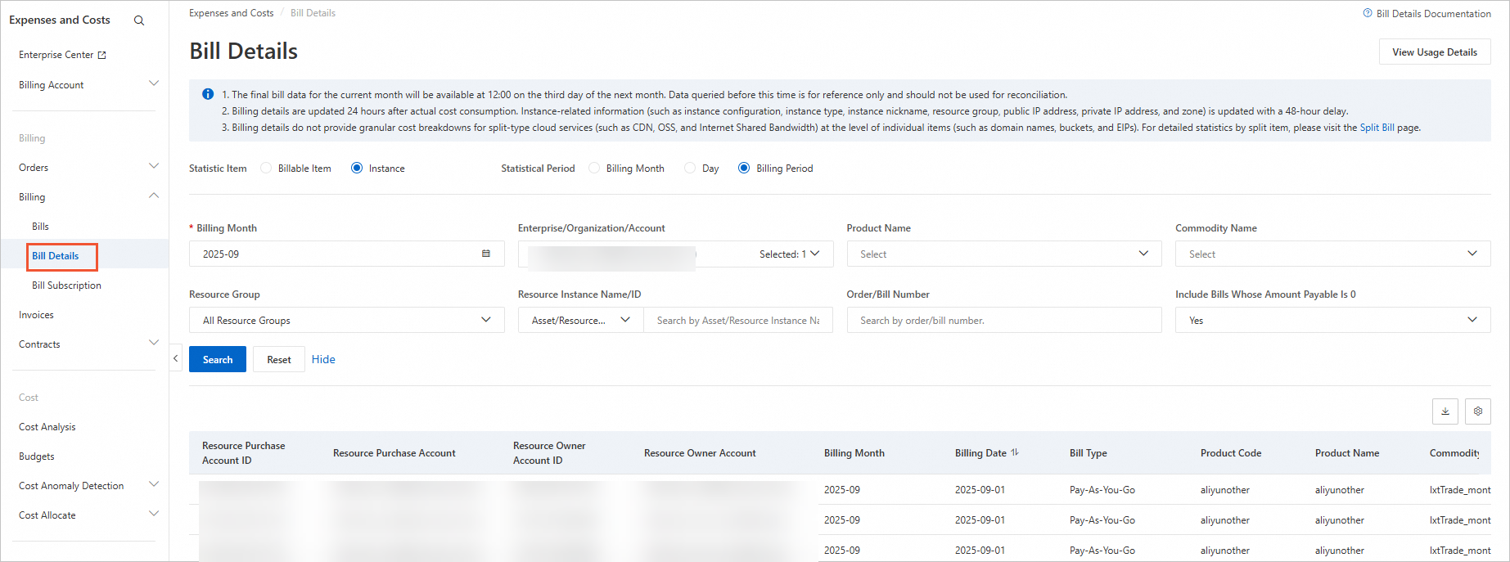The height and width of the screenshot is (562, 1510).
Task: Click the Billing Month column header
Action: pyautogui.click(x=854, y=453)
